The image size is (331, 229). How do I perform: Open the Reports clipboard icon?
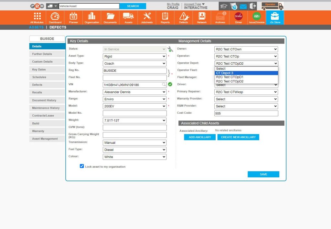pyautogui.click(x=165, y=17)
